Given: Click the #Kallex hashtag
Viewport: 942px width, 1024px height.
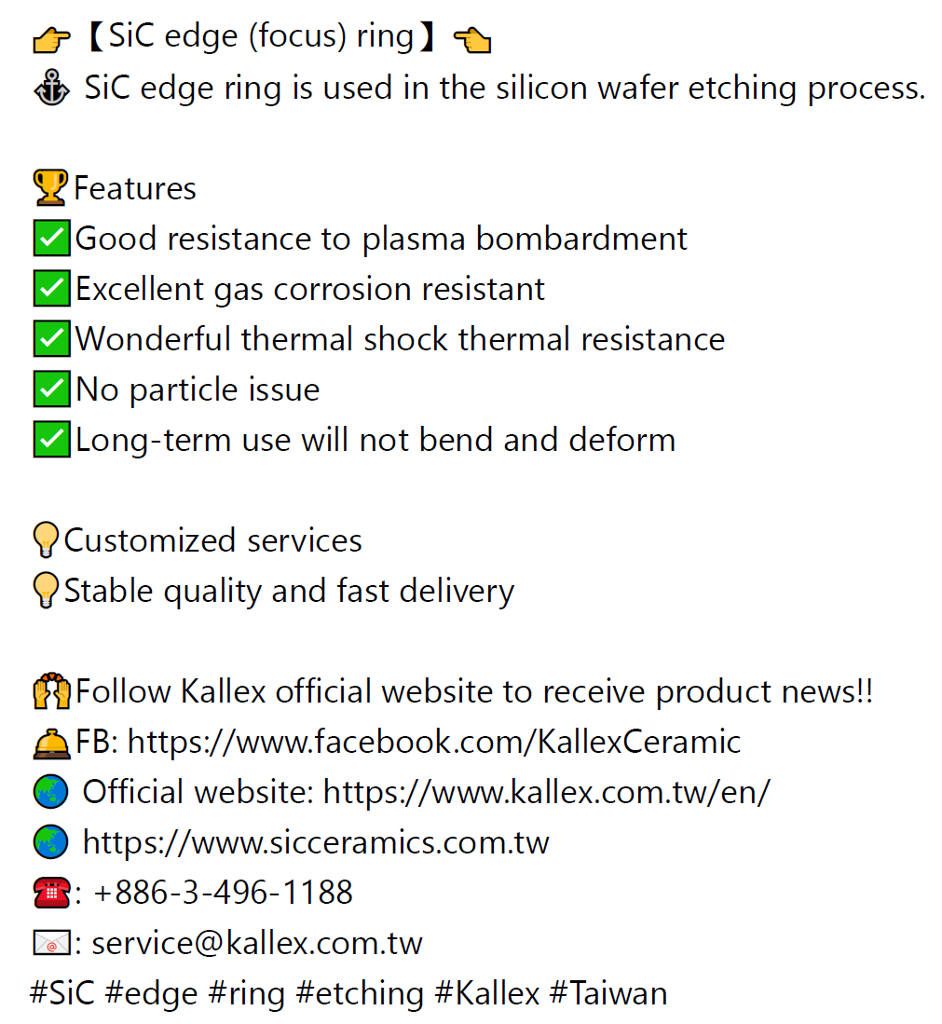Looking at the screenshot, I should tap(487, 993).
